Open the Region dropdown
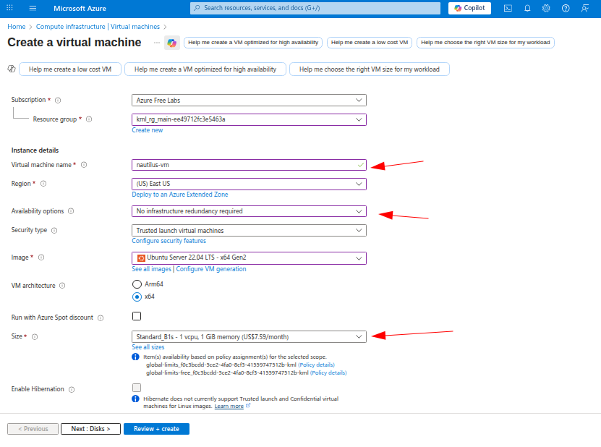The image size is (601, 447). [249, 184]
